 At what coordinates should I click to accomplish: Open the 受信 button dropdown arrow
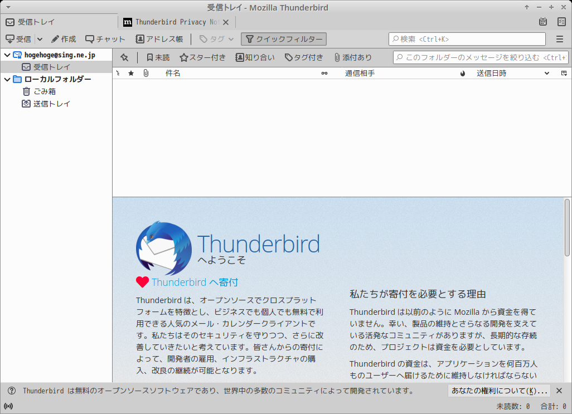(x=40, y=39)
